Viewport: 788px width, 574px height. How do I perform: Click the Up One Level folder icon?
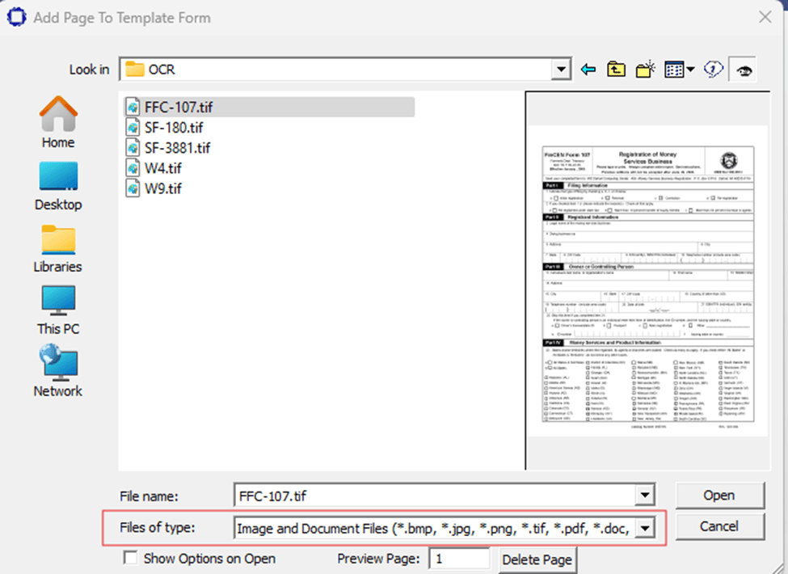[x=615, y=69]
